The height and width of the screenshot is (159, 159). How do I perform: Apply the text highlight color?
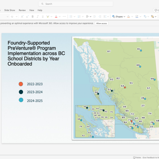tap(48, 17)
